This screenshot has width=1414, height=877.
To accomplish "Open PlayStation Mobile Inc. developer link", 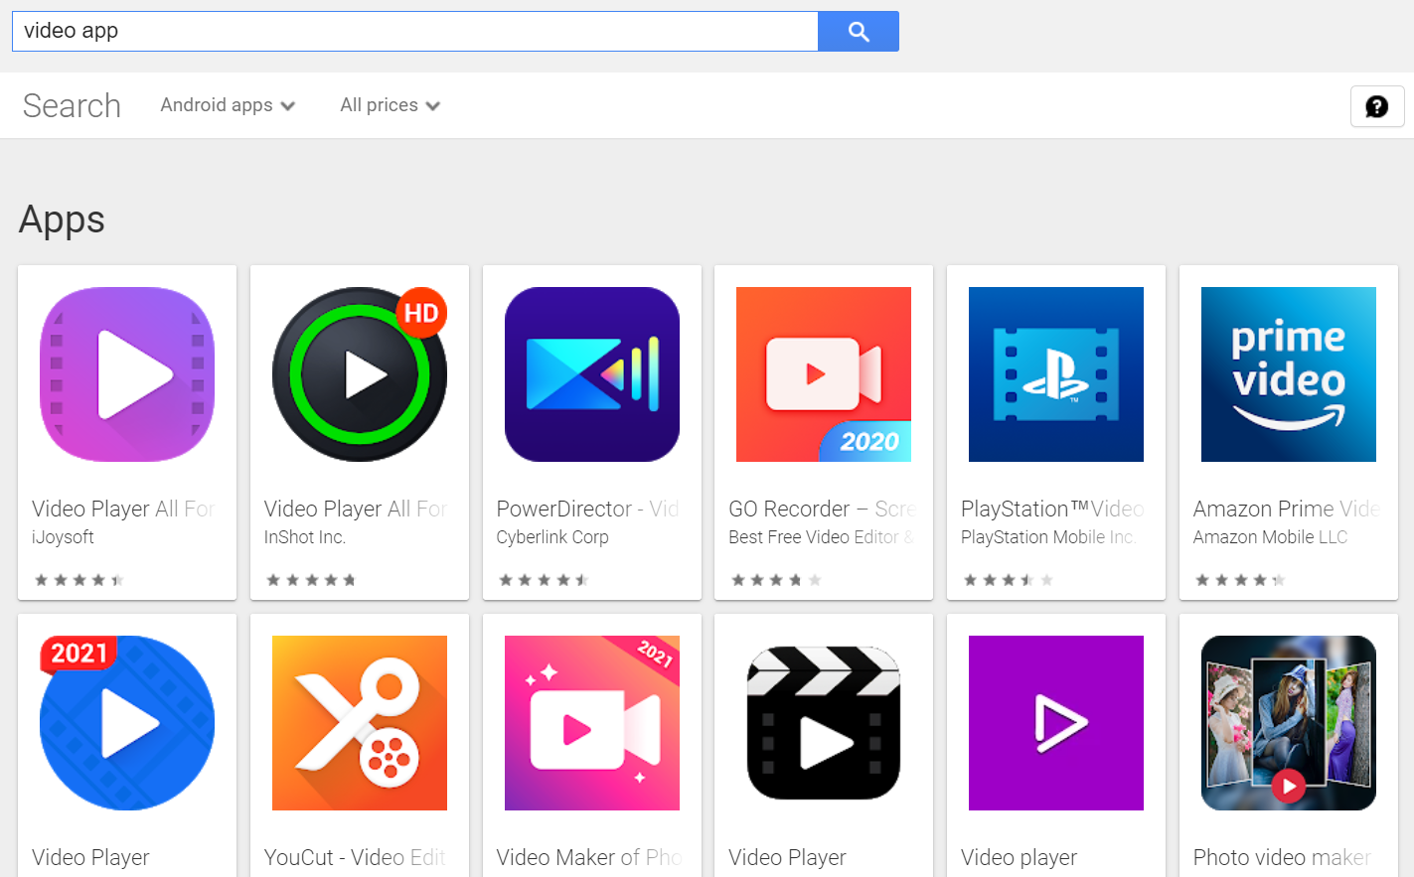I will coord(1048,537).
